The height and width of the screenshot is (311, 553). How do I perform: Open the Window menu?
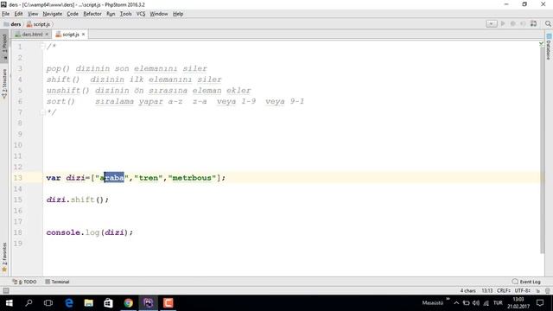coord(159,14)
